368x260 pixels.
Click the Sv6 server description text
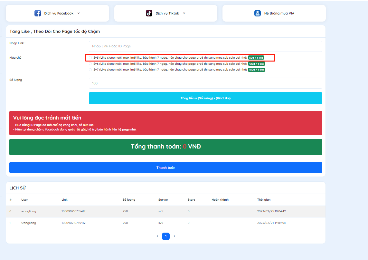pos(170,64)
